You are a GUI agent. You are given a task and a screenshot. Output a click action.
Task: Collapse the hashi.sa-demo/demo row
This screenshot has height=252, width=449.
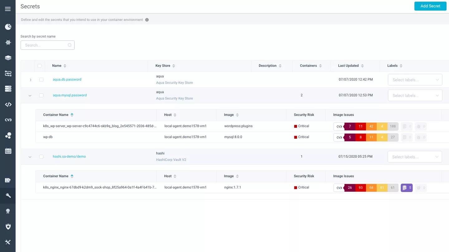(30, 157)
